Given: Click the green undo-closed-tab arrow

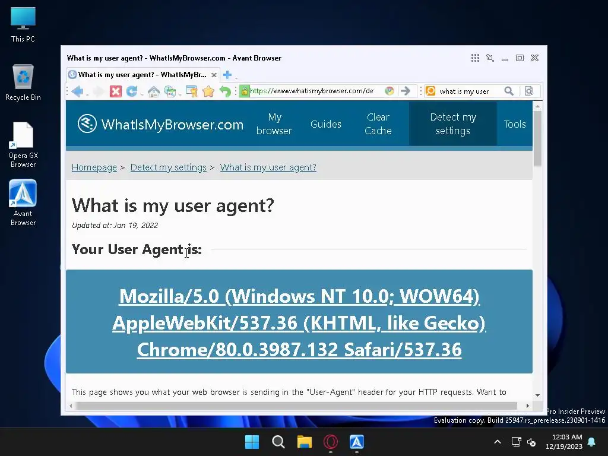Looking at the screenshot, I should pos(225,91).
